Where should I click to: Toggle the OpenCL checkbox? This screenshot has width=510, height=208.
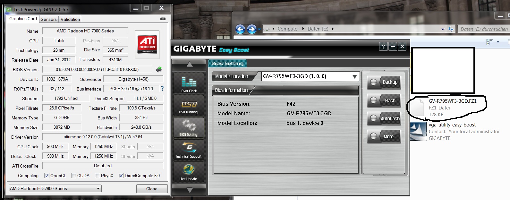pyautogui.click(x=47, y=176)
